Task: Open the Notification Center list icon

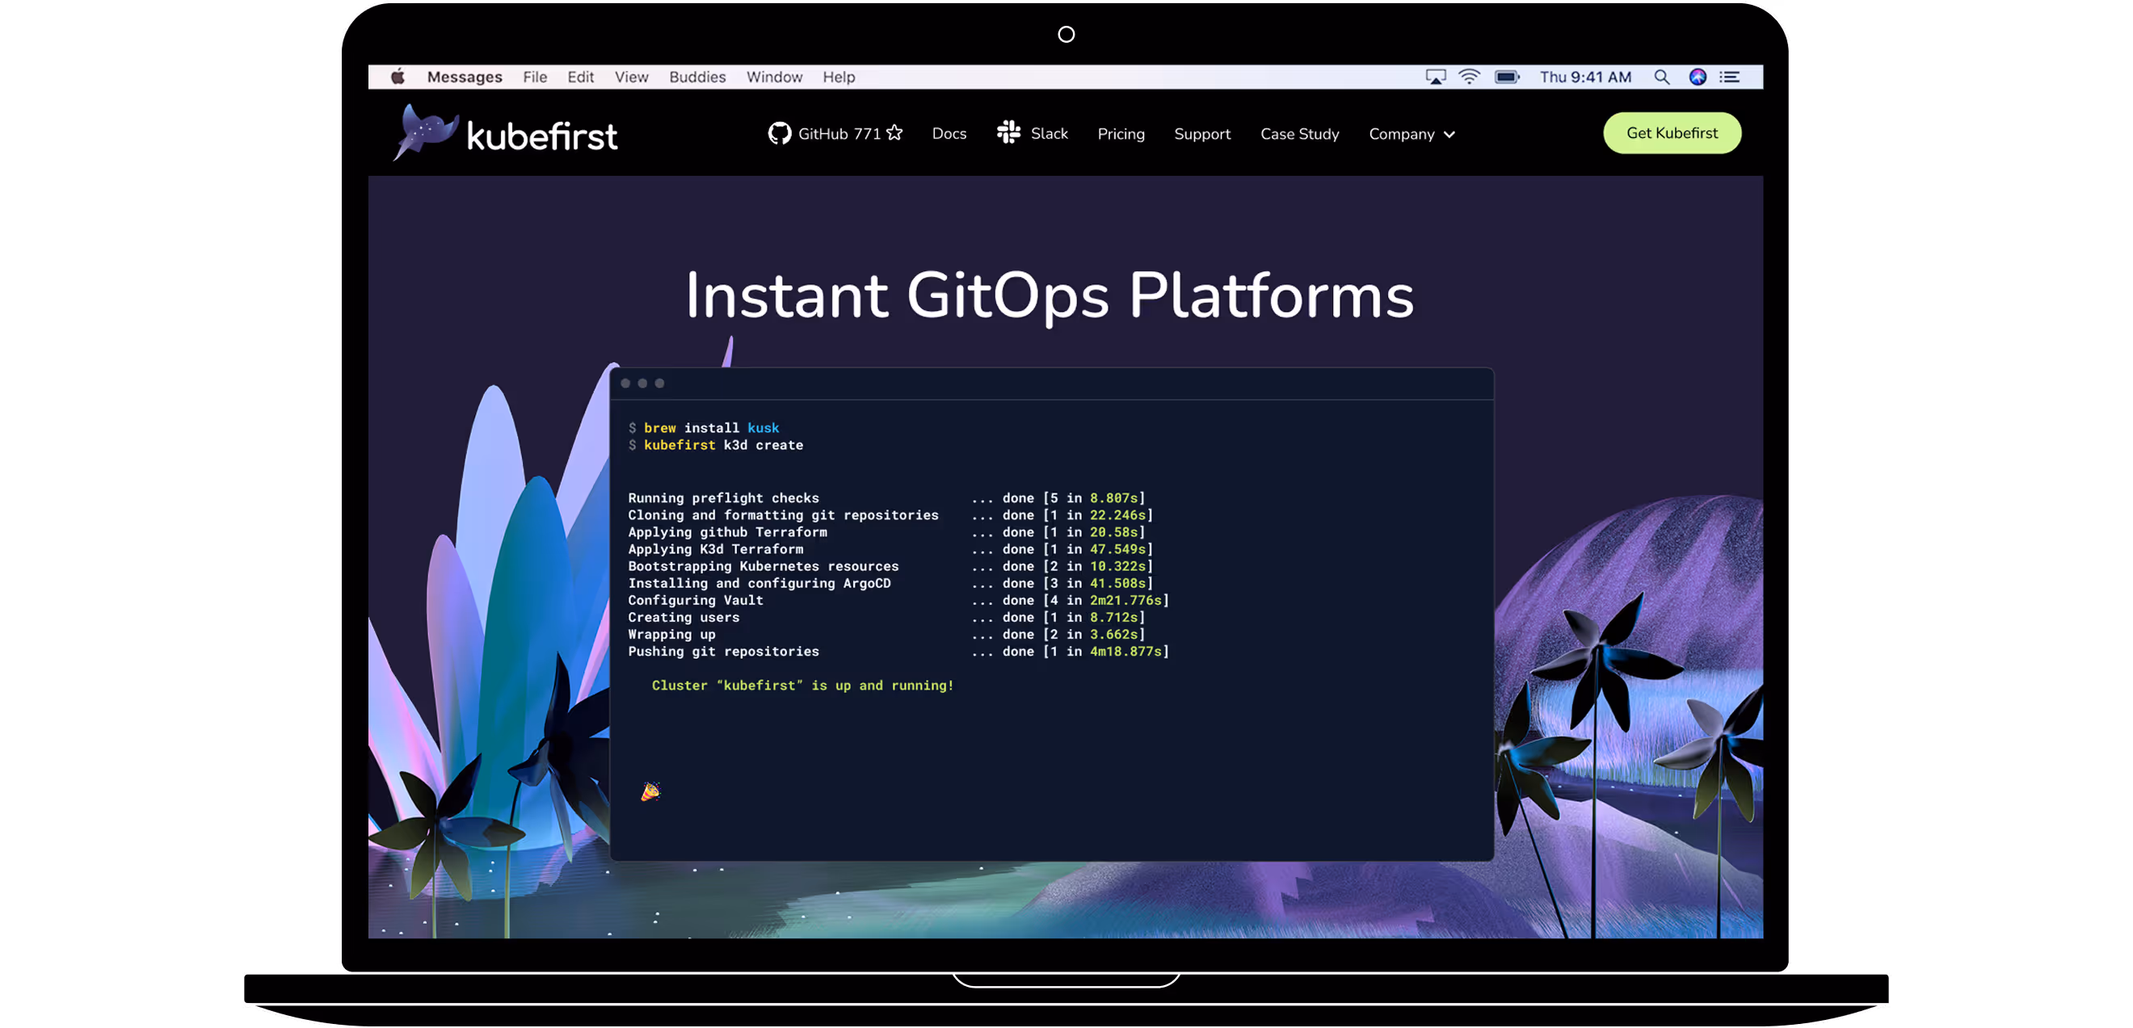Action: (x=1730, y=77)
